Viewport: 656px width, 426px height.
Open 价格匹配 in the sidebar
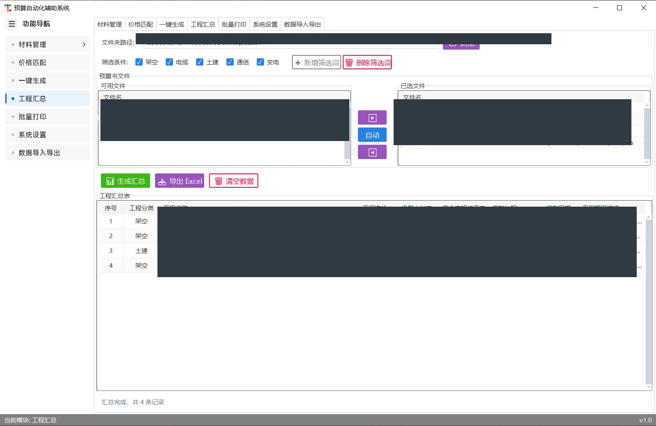[x=48, y=62]
